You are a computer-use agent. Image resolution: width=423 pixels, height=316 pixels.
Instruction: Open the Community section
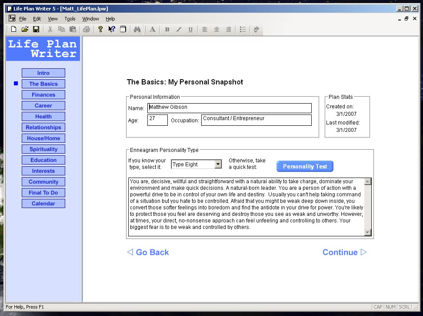point(43,182)
